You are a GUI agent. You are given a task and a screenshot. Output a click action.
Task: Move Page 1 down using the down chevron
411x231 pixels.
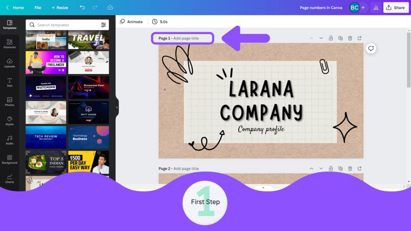(321, 38)
